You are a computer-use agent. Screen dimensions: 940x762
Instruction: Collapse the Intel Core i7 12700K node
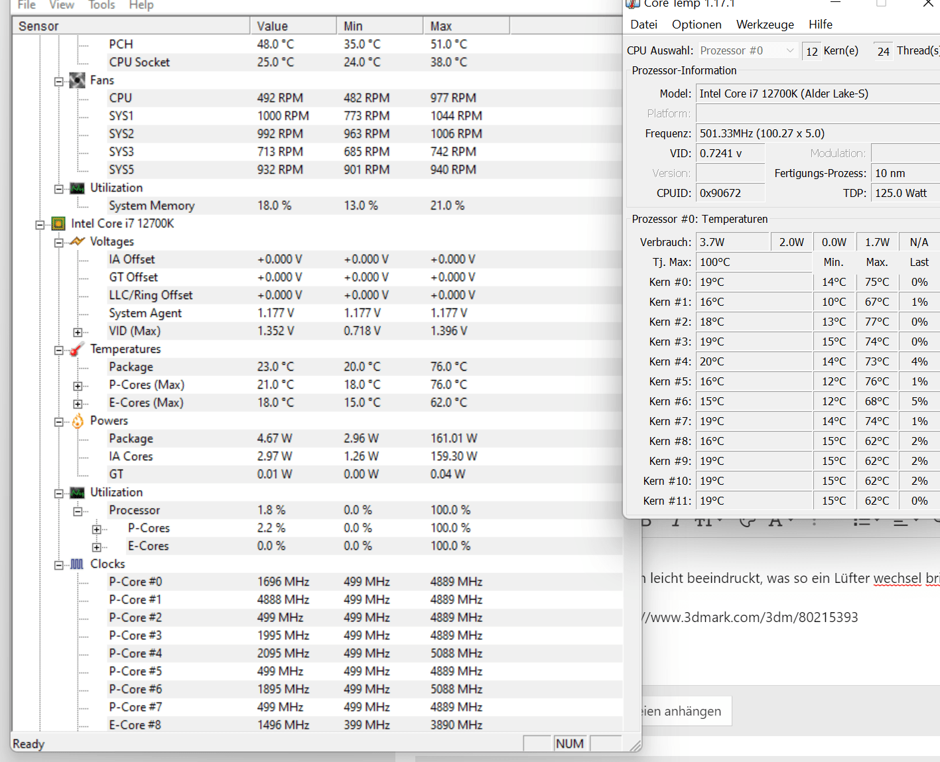[40, 225]
